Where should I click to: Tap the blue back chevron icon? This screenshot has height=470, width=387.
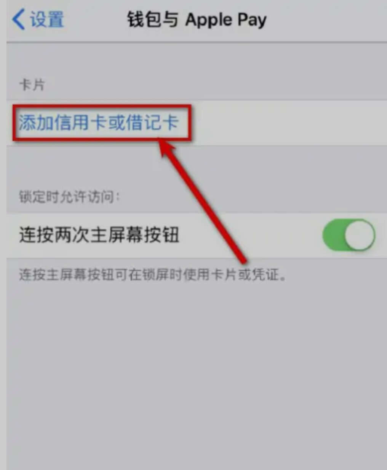[18, 19]
